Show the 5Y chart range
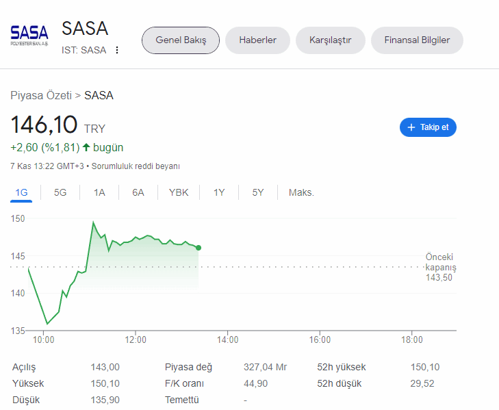This screenshot has width=499, height=410. pyautogui.click(x=258, y=192)
